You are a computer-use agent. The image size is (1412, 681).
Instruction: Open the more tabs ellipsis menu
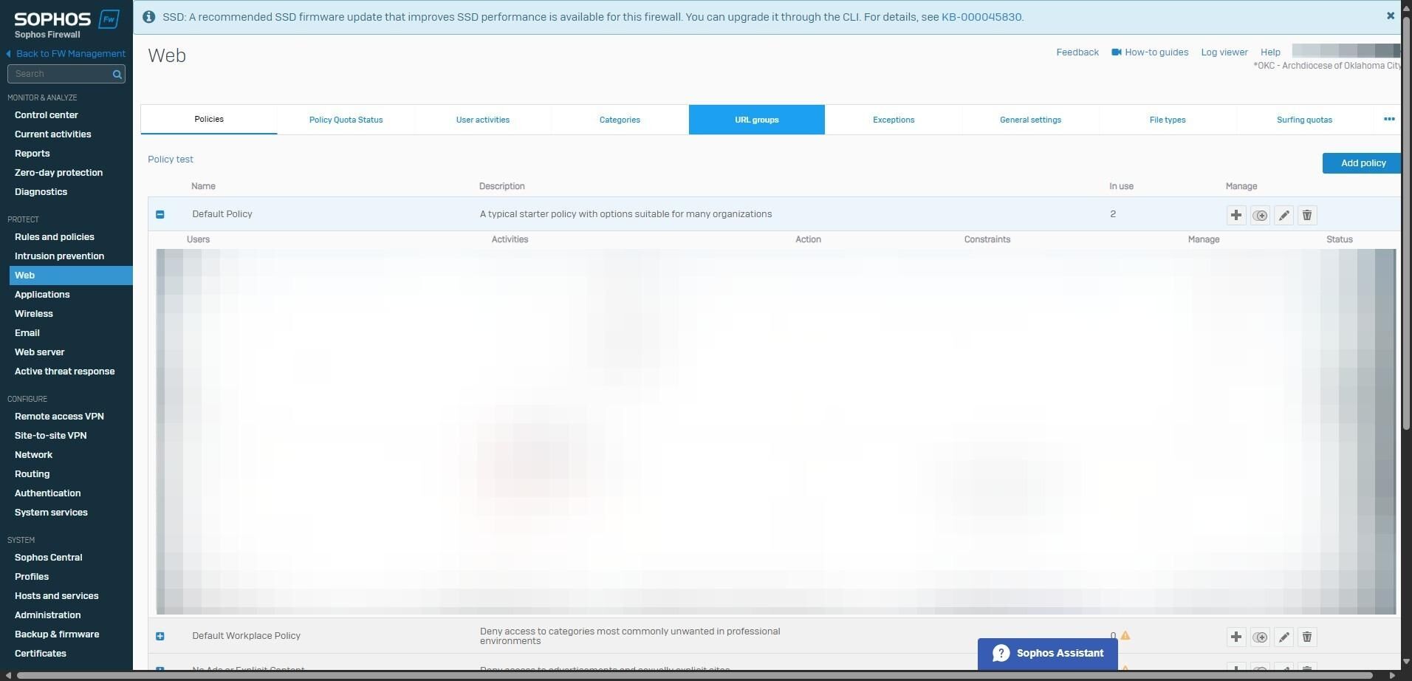pos(1389,119)
